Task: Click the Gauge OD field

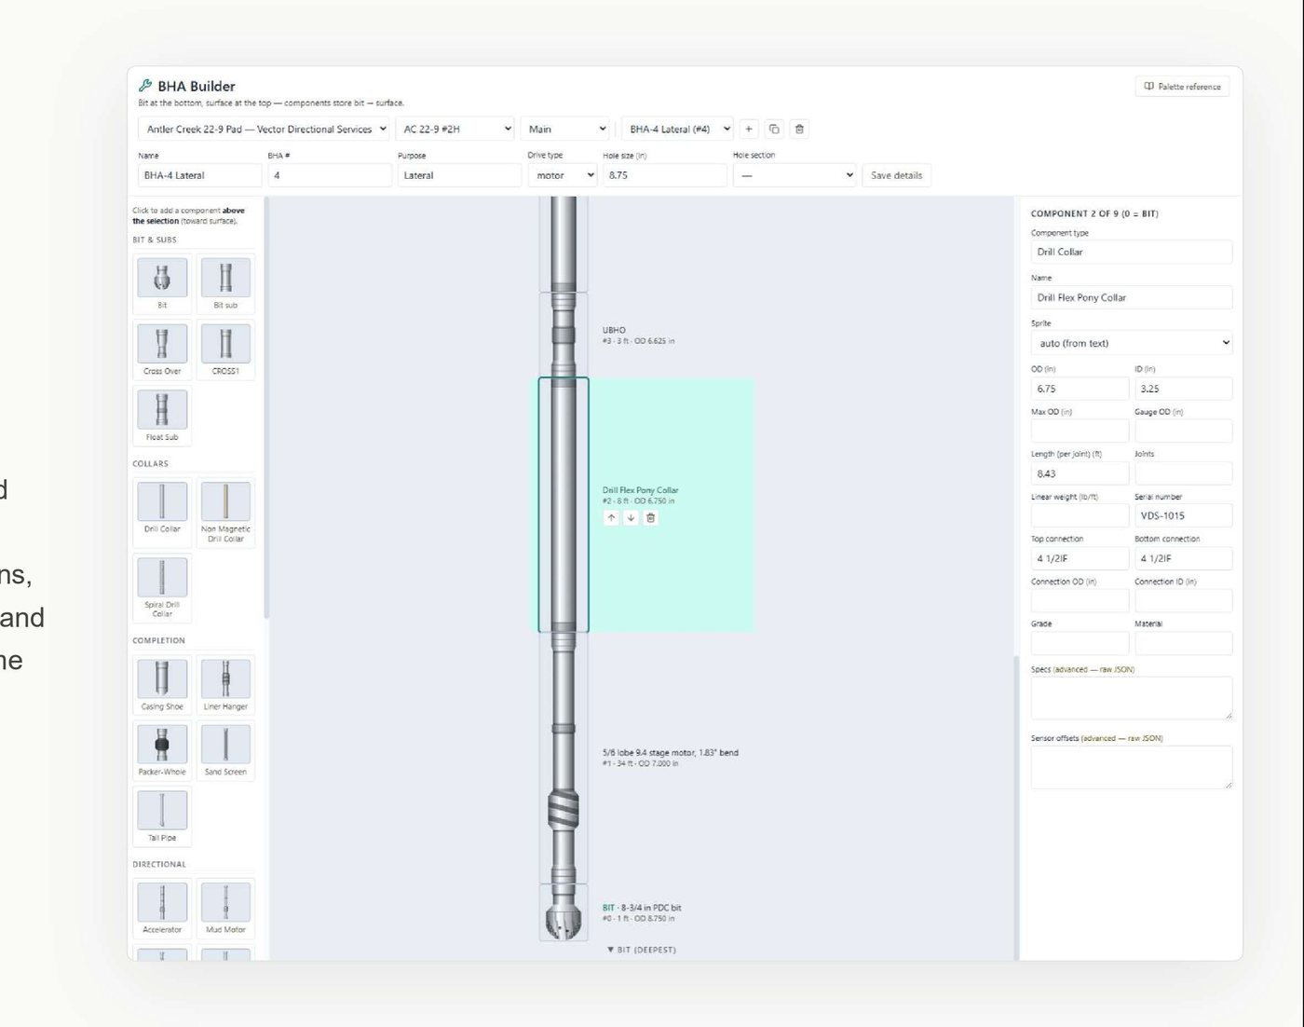Action: (x=1183, y=431)
